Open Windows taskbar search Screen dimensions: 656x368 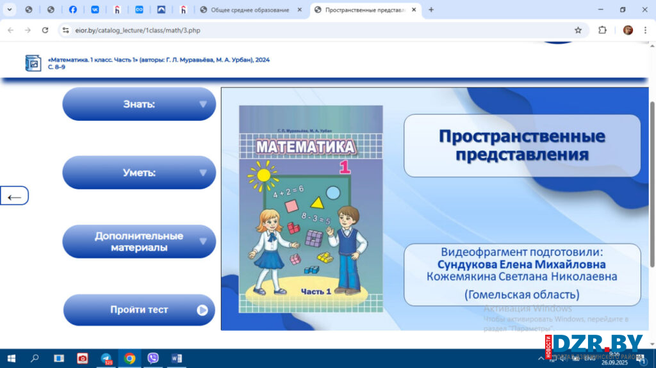tap(35, 358)
